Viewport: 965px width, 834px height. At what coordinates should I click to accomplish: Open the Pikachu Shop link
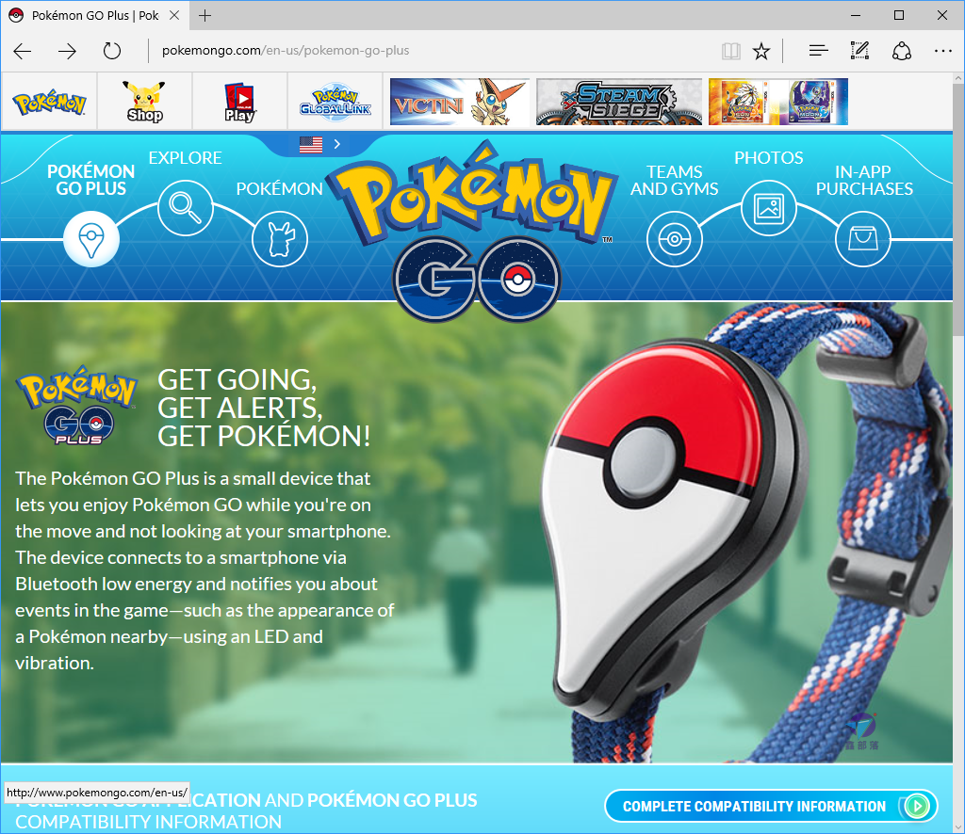(144, 102)
